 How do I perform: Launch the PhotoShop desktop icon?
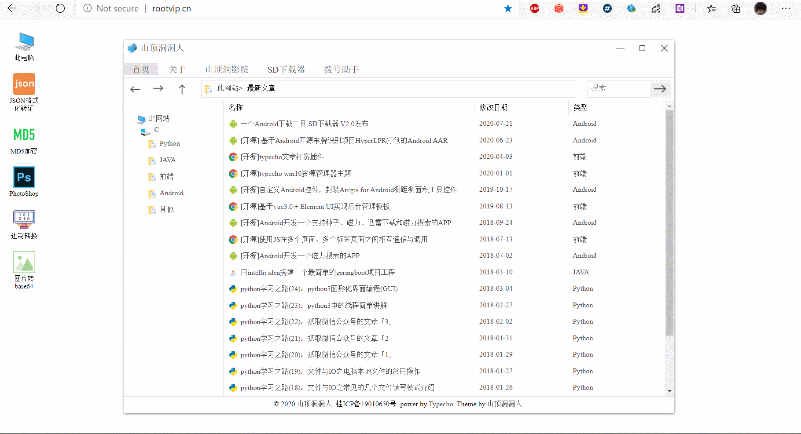tap(24, 178)
